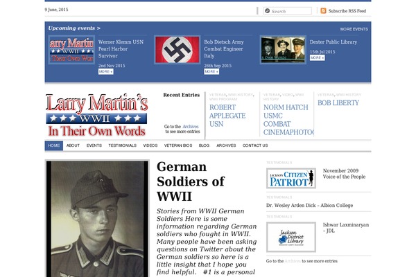The image size is (416, 277).
Task: Open the Werner Klemm USN event thumbnail
Action: pos(71,50)
